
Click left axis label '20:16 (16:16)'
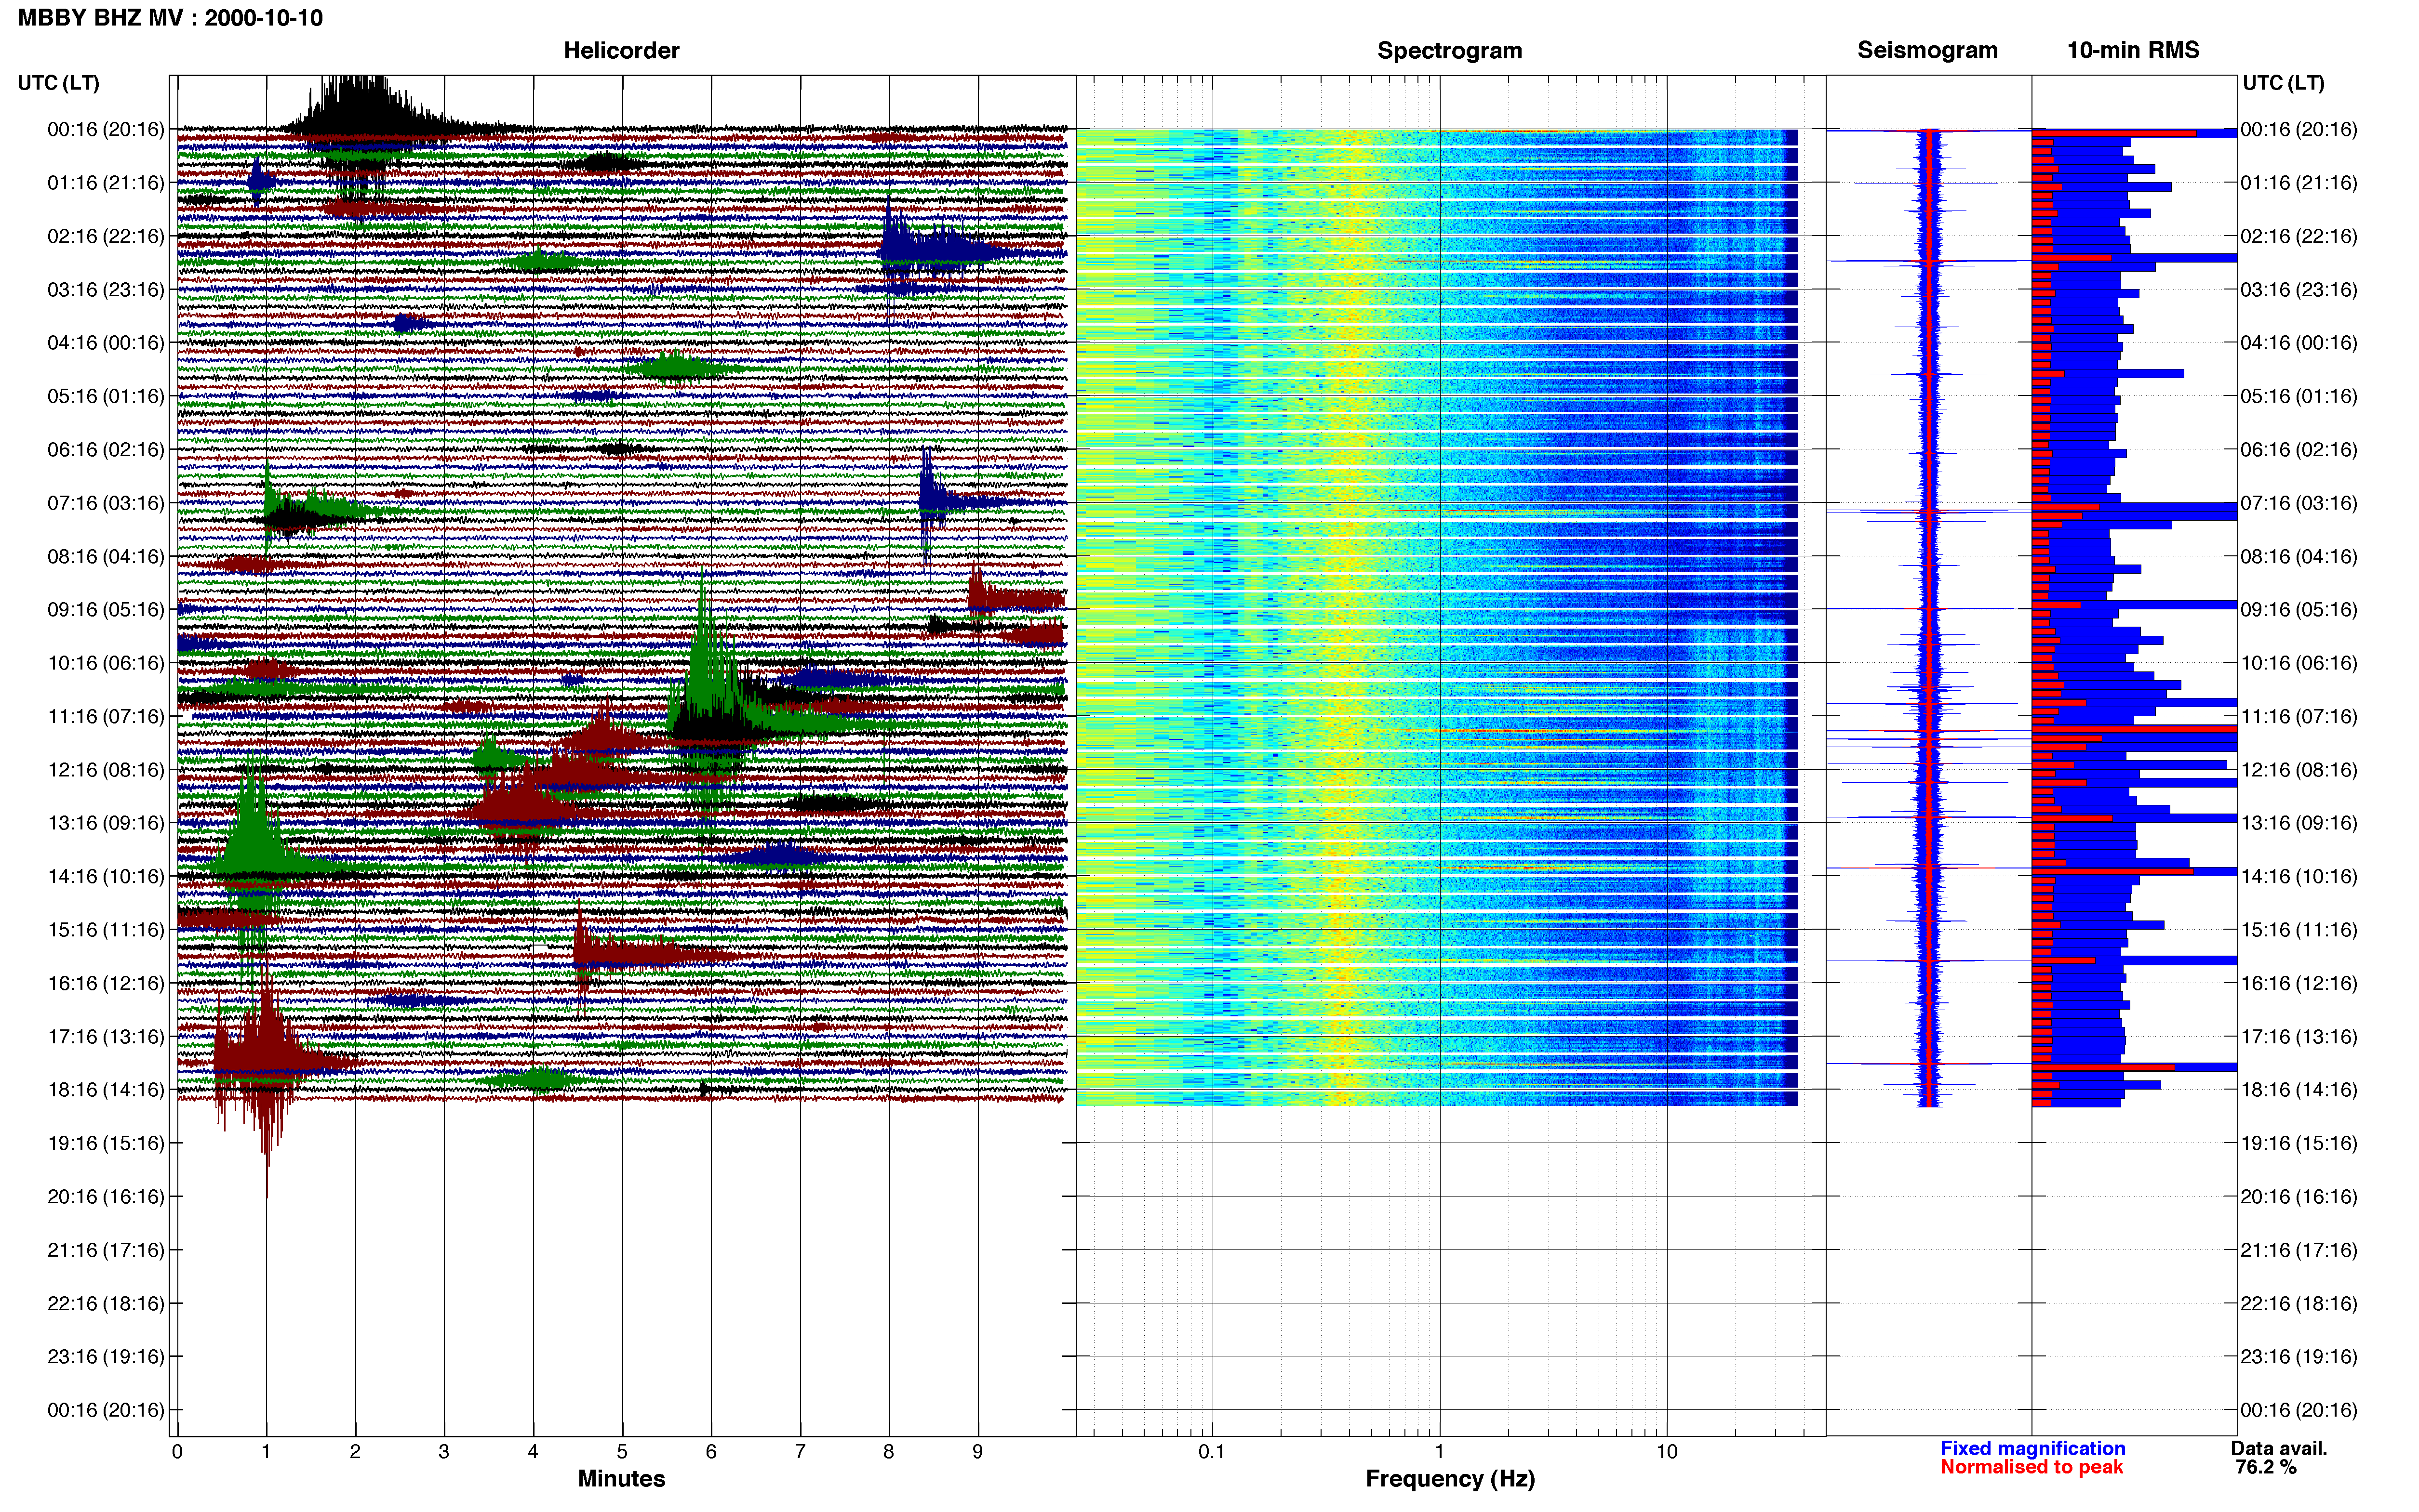106,1197
